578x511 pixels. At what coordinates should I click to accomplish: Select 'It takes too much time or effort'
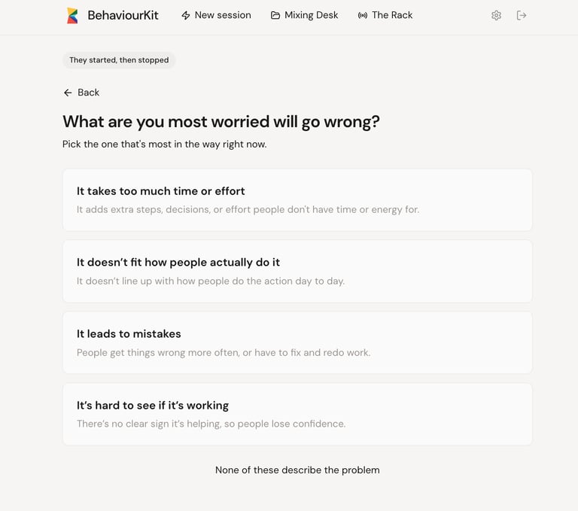(297, 199)
